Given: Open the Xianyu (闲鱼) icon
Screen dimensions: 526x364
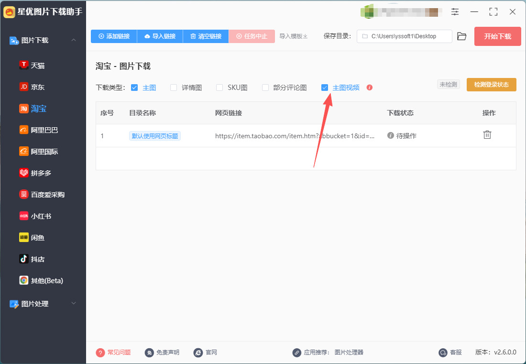Looking at the screenshot, I should pyautogui.click(x=23, y=237).
